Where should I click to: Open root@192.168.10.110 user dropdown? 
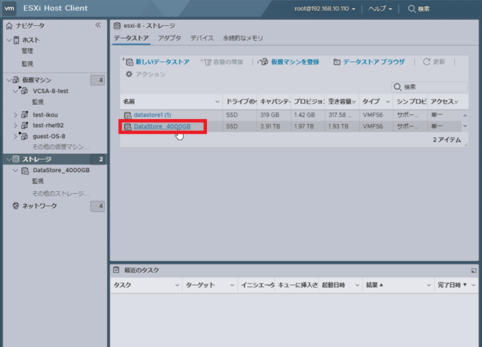coord(325,9)
